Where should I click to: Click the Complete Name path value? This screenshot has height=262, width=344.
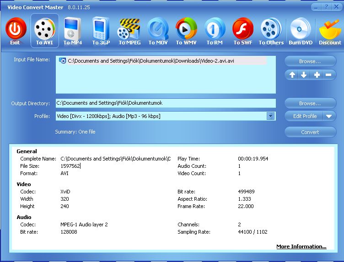tap(115, 159)
